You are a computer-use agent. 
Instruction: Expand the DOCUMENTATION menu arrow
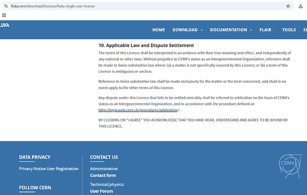pyautogui.click(x=251, y=30)
